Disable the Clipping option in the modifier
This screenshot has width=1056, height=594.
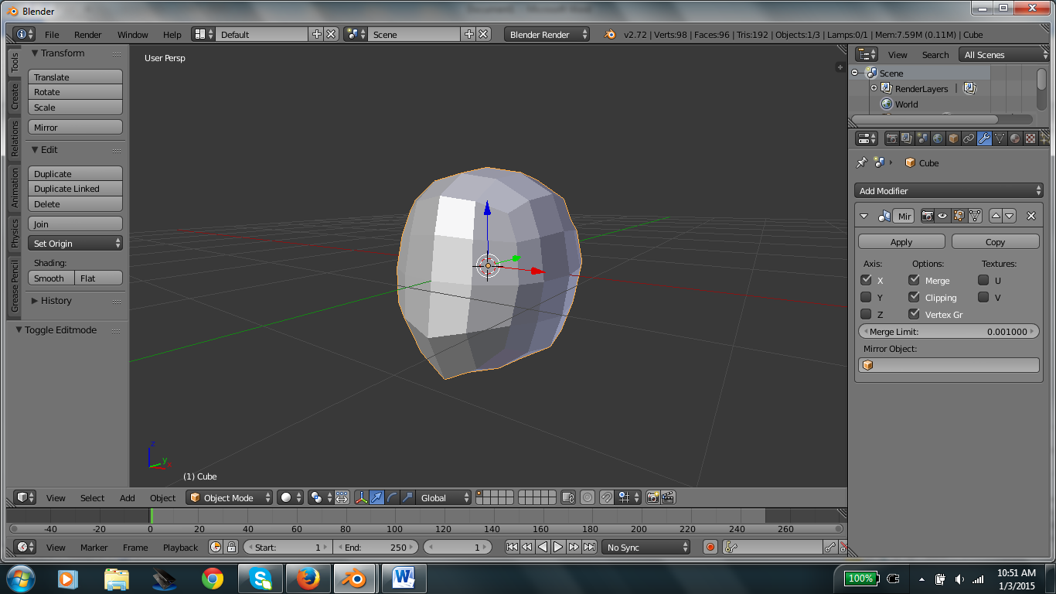(914, 297)
